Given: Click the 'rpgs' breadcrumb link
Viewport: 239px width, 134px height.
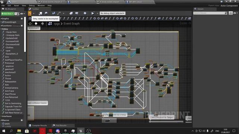Looking at the screenshot, I should point(57,24).
